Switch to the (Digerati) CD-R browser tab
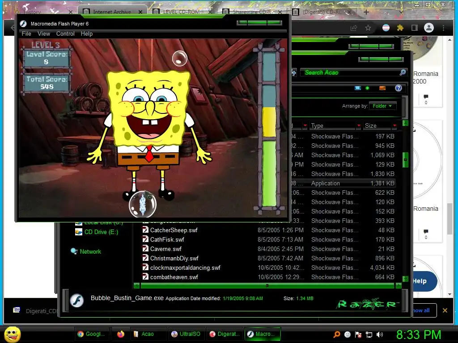Screen dimensions: 458x343 pyautogui.click(x=322, y=12)
